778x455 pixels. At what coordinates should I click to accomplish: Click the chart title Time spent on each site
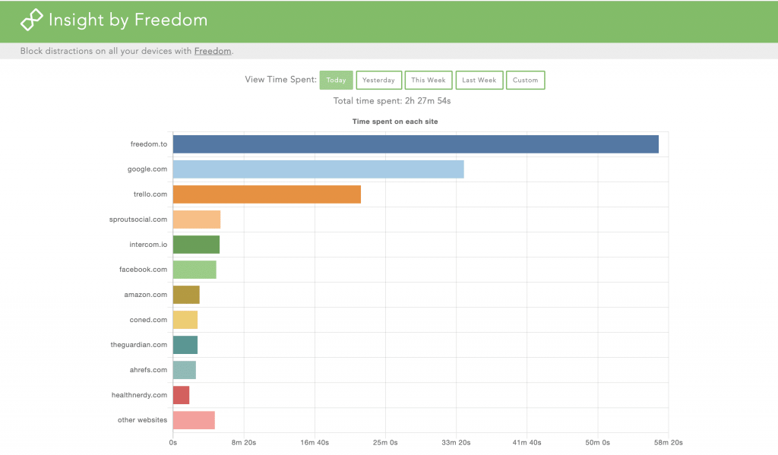pos(395,121)
